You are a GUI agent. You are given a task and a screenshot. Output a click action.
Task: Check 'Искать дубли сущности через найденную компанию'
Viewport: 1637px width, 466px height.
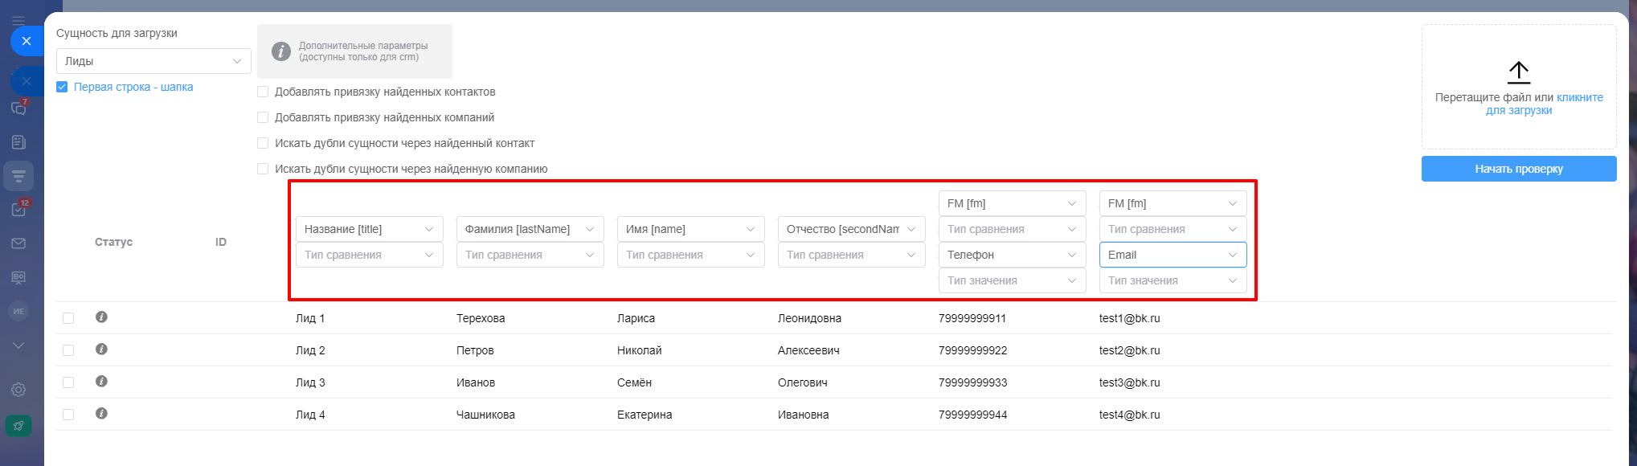coord(263,169)
